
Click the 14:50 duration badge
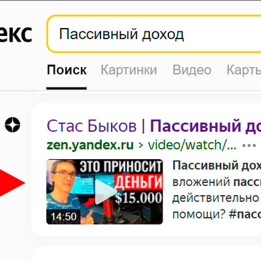pos(63,217)
